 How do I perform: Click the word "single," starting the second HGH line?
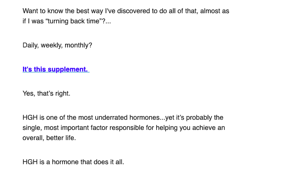coord(32,128)
